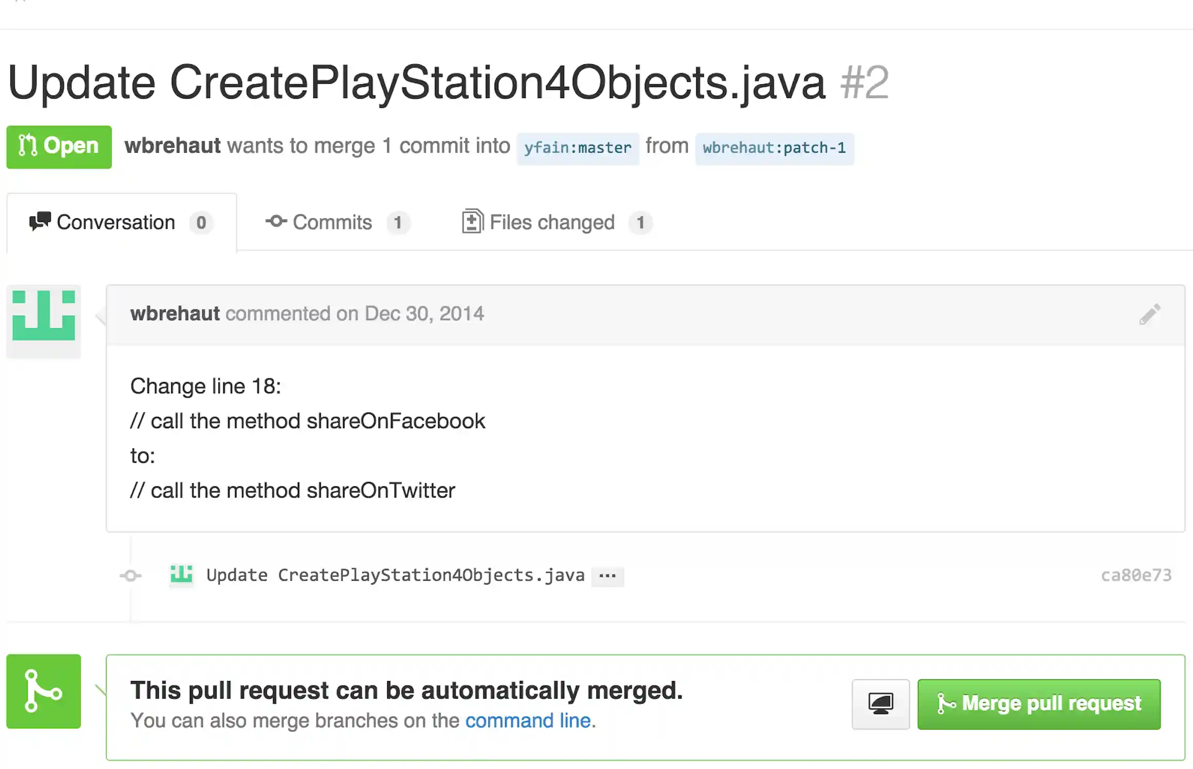Click the small avatar beside commit message
Screen dimensions: 1193x769
[x=181, y=575]
